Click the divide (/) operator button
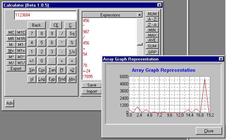226x140 pixels. pyautogui.click(x=62, y=34)
